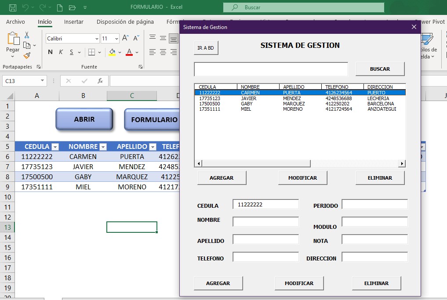
Task: Cancel the formula entry with the X icon
Action: (69, 81)
